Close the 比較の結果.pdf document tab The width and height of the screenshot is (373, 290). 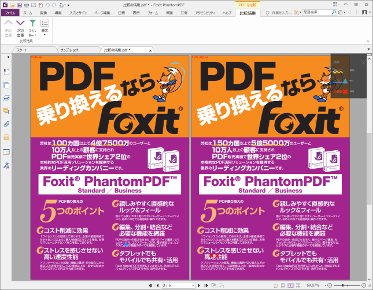coord(150,51)
